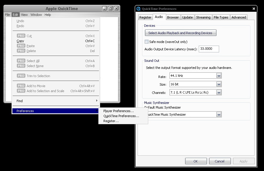Screen dimensions: 264x171
Task: Click the PRO badge next to Delete
Action: click(x=21, y=51)
